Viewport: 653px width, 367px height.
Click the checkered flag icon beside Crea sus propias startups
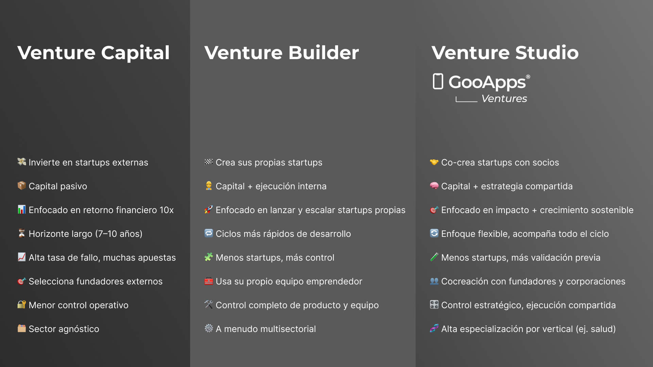point(208,162)
